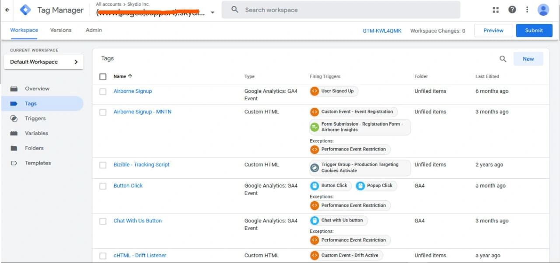This screenshot has height=263, width=560.
Task: Click 'a month ago' last edited cell
Action: (490, 185)
